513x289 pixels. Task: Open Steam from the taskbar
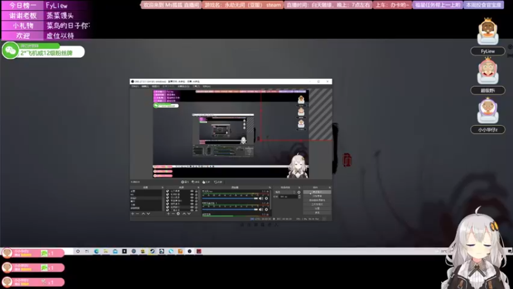tap(152, 251)
